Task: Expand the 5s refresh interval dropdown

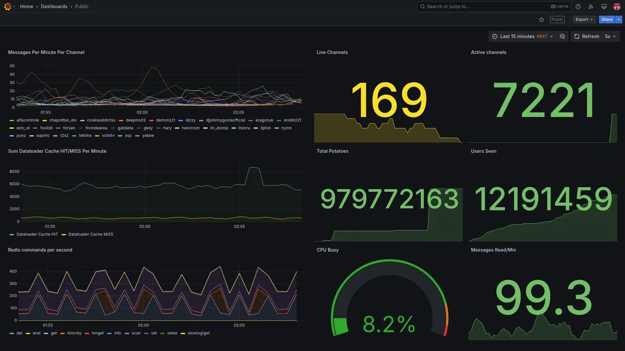Action: tap(610, 37)
